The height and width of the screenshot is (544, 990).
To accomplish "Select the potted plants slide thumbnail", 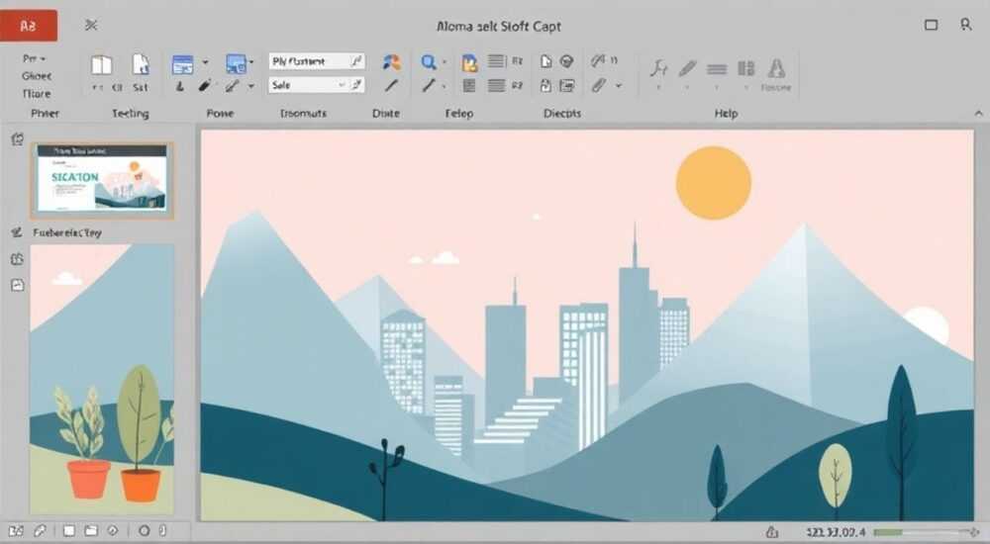I will tap(102, 380).
